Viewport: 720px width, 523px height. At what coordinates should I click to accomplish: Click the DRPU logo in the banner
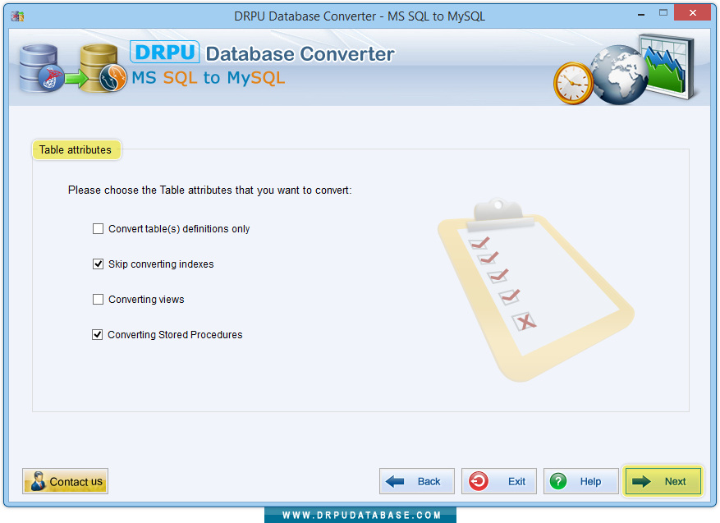[x=164, y=52]
